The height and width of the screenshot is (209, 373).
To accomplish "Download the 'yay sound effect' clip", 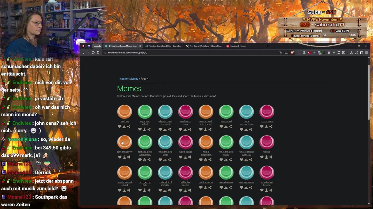I will point(145,129).
